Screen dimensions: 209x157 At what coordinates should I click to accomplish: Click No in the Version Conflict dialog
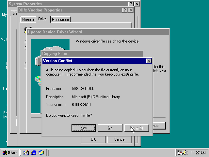(110, 128)
